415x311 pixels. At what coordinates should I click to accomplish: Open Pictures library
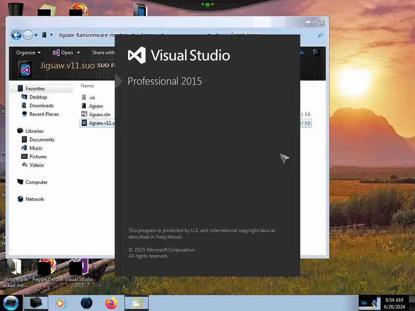38,156
